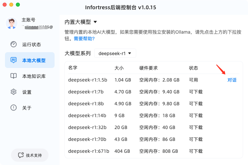This screenshot has width=248, height=165.
Task: Click 可下载 status for deepseek-r1:671b
Action: [x=196, y=151]
